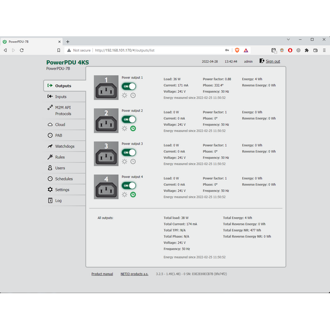Open the browser extensions puzzle icon

(x=307, y=50)
